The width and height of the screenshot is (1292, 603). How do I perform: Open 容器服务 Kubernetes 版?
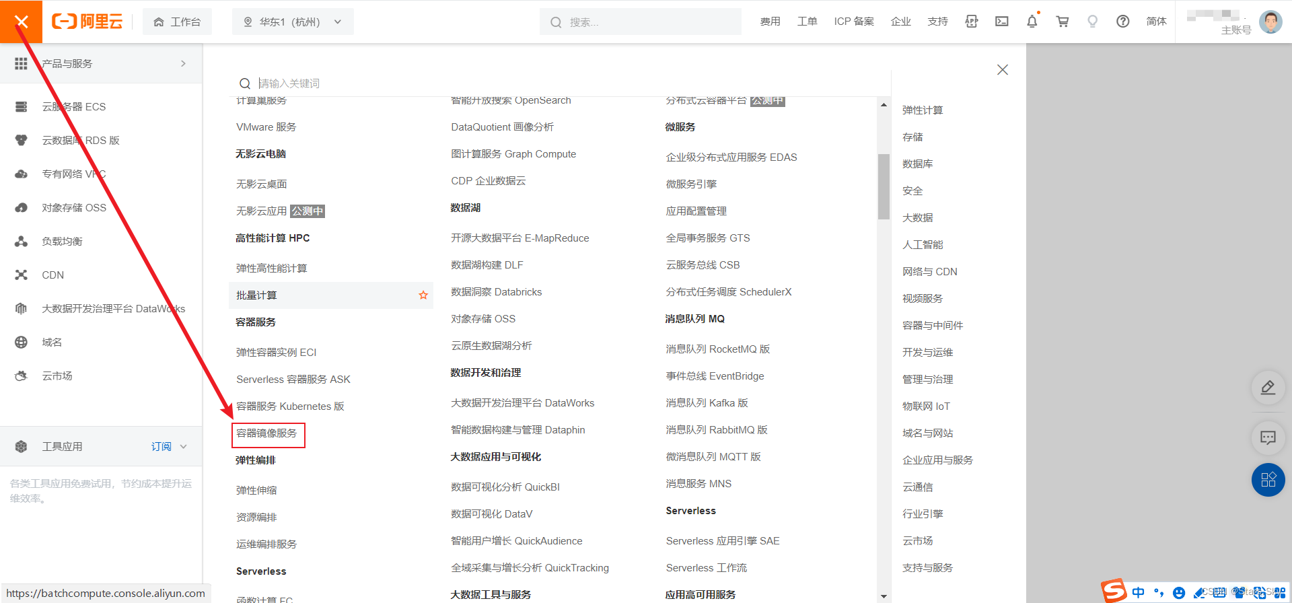290,406
